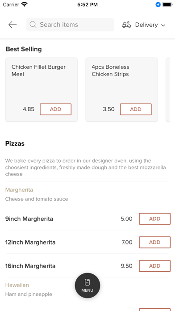Tap the partially visible third best-selling card
The width and height of the screenshot is (175, 311).
168,89
